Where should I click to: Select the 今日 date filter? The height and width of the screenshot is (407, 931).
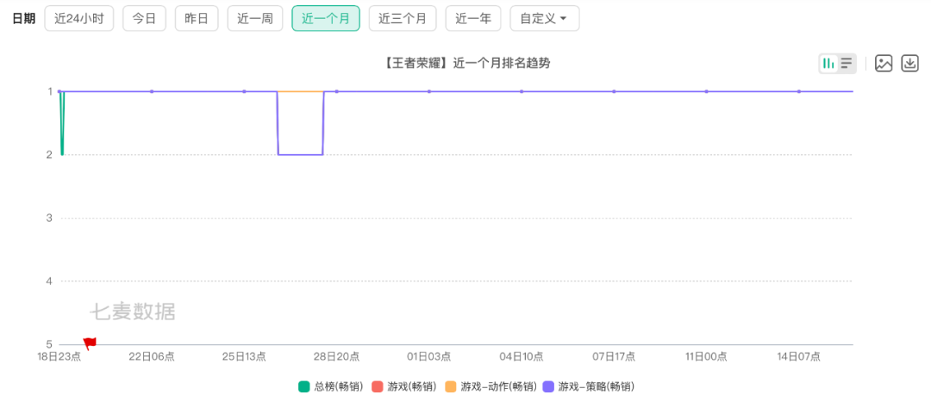[x=144, y=18]
